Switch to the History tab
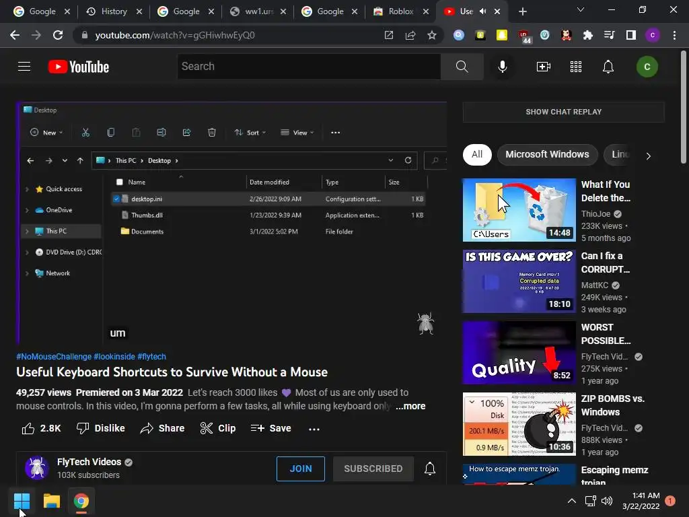 click(x=114, y=11)
